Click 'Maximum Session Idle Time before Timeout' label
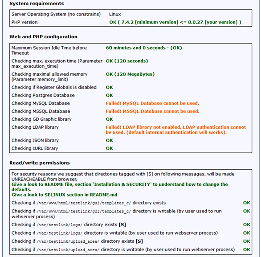Image resolution: width=261 pixels, height=257 pixels. coord(49,50)
